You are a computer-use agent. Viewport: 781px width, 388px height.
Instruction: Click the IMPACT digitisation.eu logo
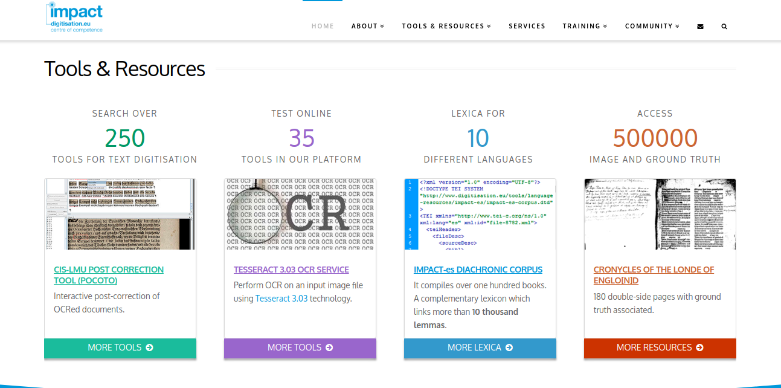click(74, 18)
